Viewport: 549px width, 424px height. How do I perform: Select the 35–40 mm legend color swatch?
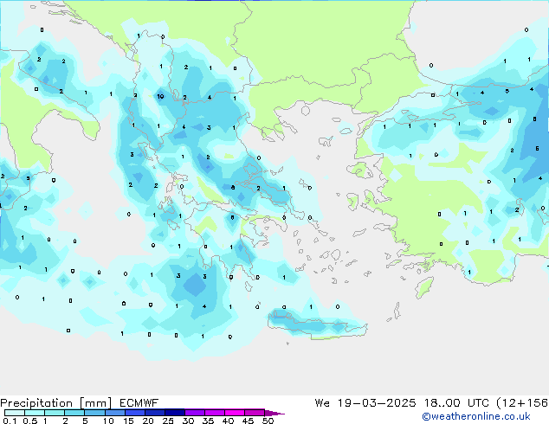(x=215, y=413)
